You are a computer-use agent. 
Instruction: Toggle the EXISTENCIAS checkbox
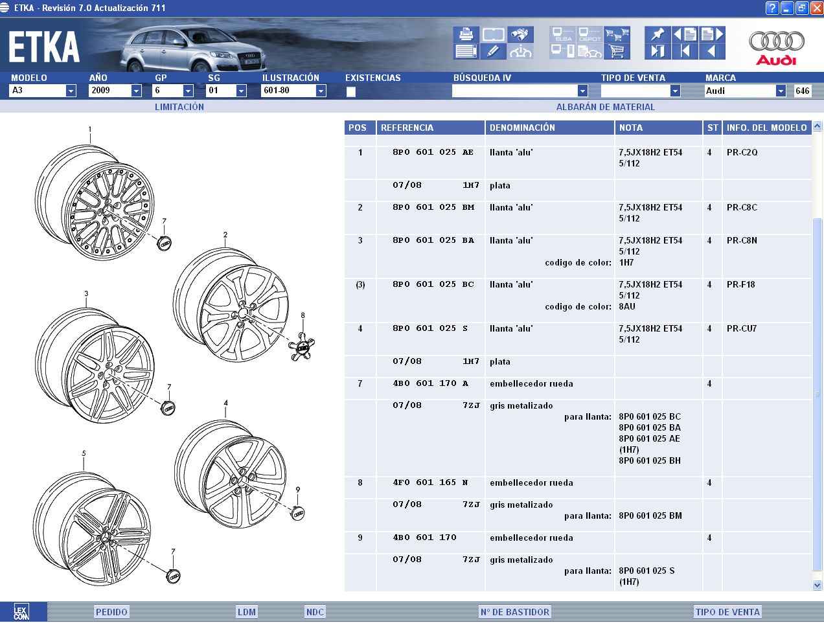click(351, 92)
